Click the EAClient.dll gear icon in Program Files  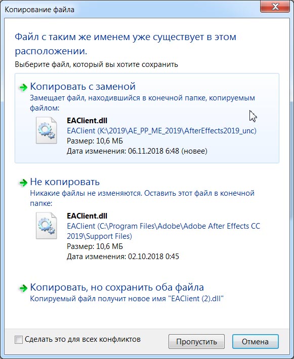point(47,226)
